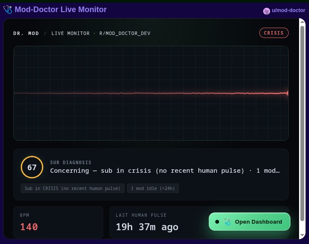Click the scrollbar down arrow
The height and width of the screenshot is (244, 309).
click(x=302, y=235)
